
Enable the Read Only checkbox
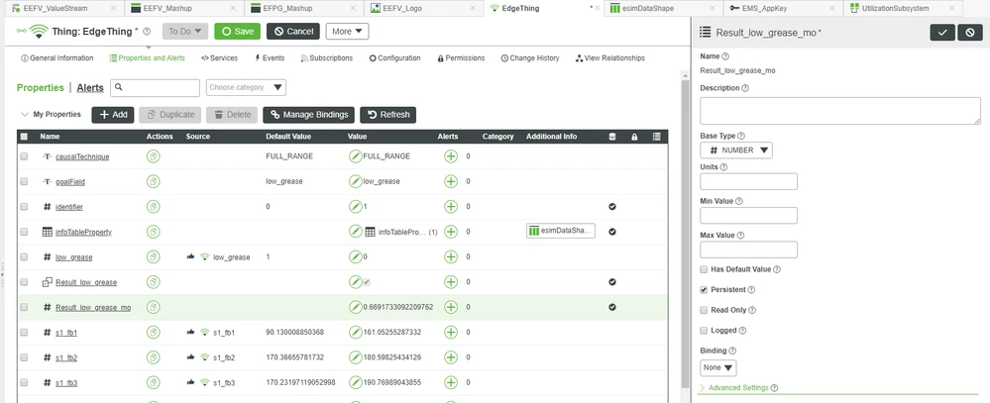pyautogui.click(x=704, y=310)
